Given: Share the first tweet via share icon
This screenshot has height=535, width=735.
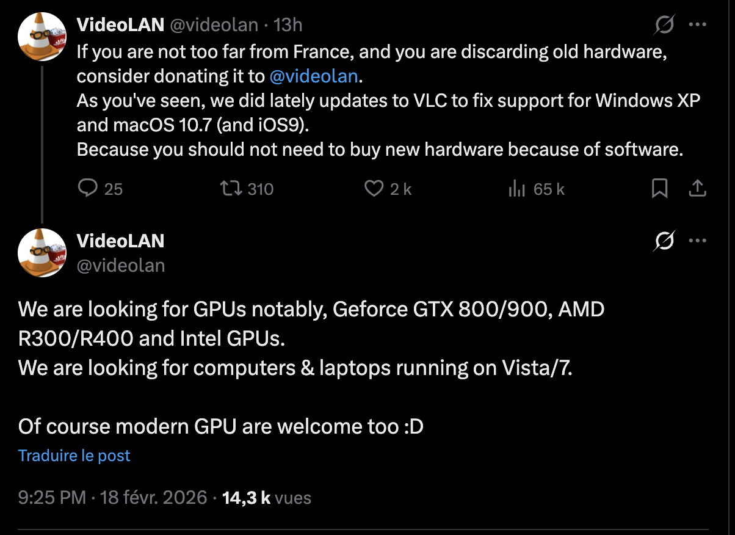Looking at the screenshot, I should click(x=697, y=189).
